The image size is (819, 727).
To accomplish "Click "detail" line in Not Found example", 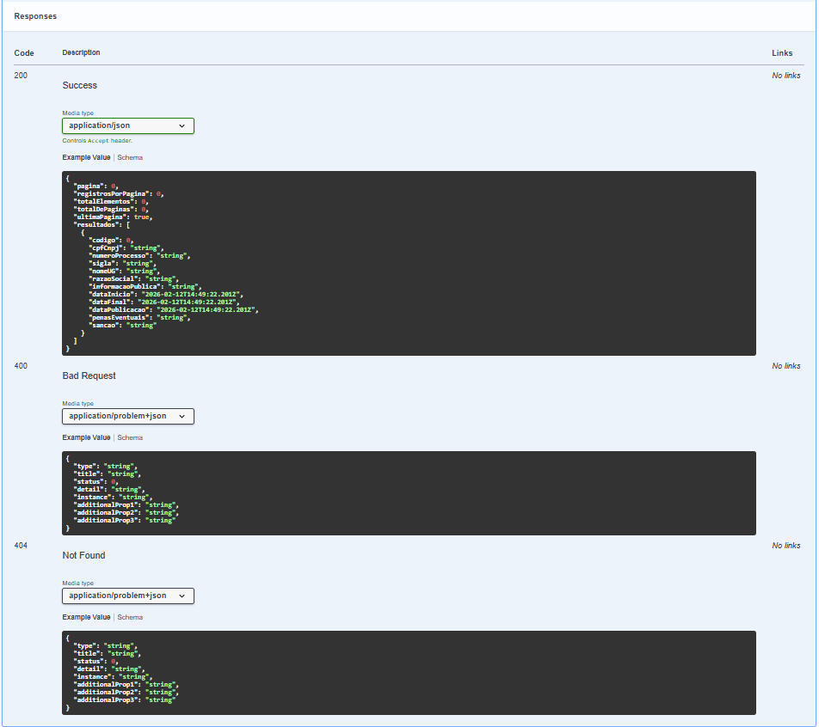I will click(x=109, y=669).
